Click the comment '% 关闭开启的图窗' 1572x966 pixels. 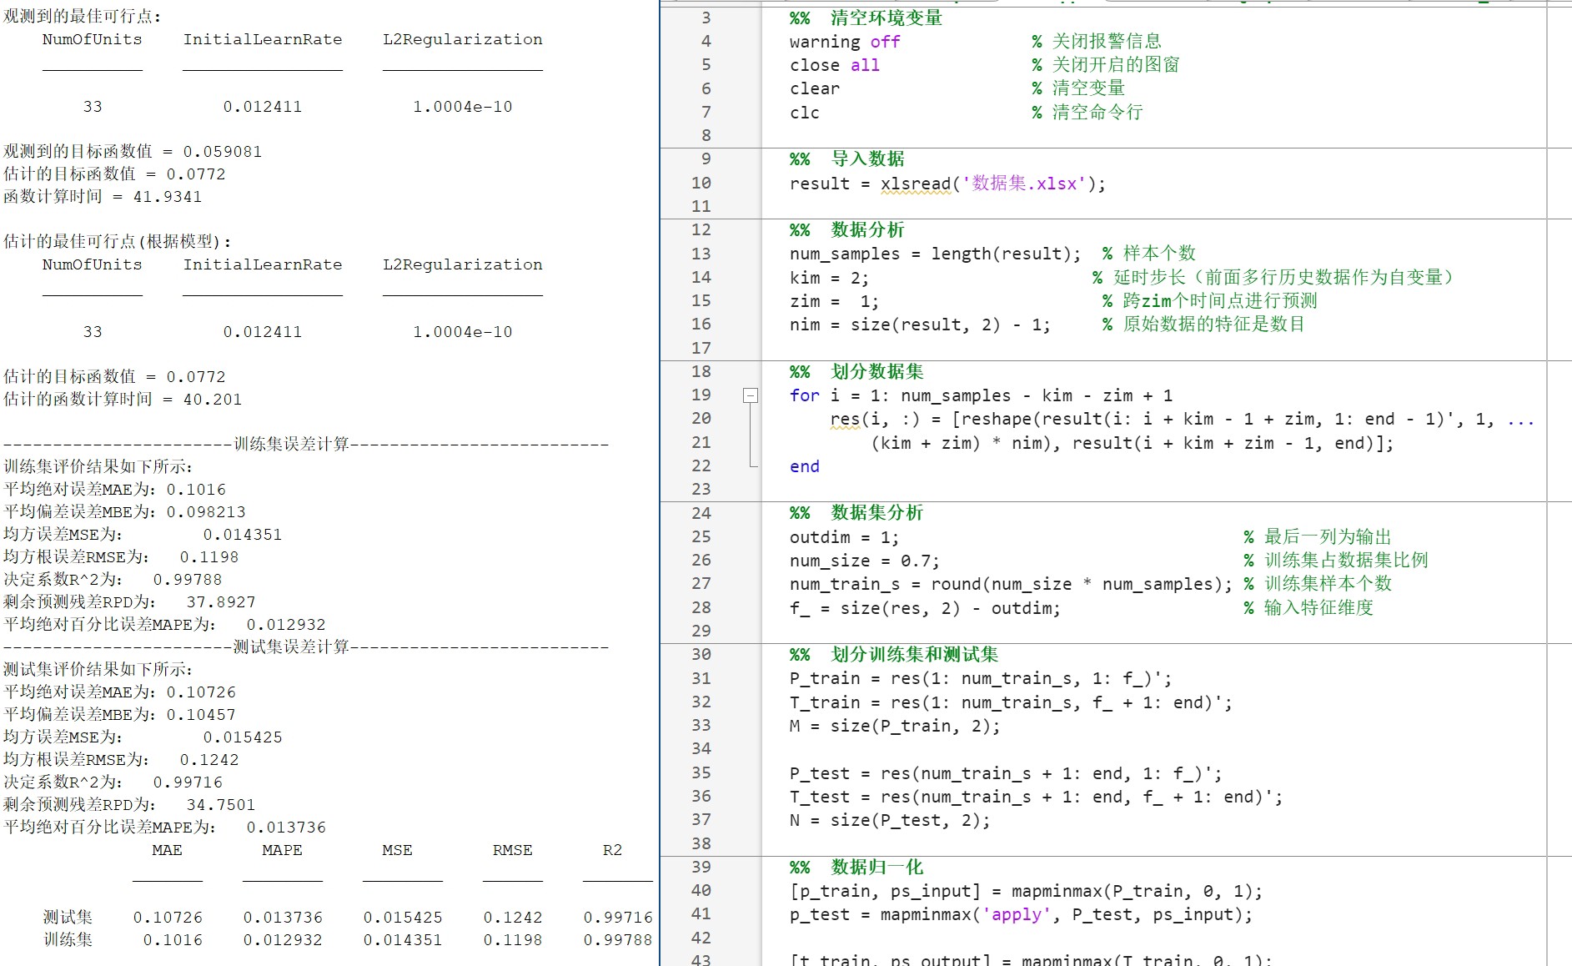tap(1106, 64)
